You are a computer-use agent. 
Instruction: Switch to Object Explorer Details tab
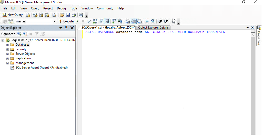point(153,28)
